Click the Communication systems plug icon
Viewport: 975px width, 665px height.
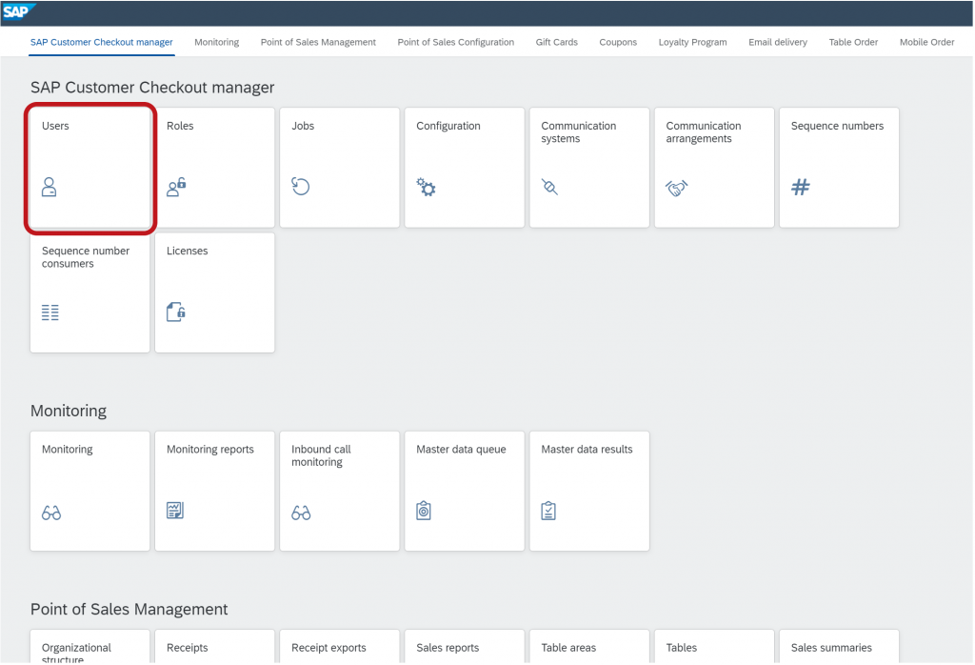549,187
